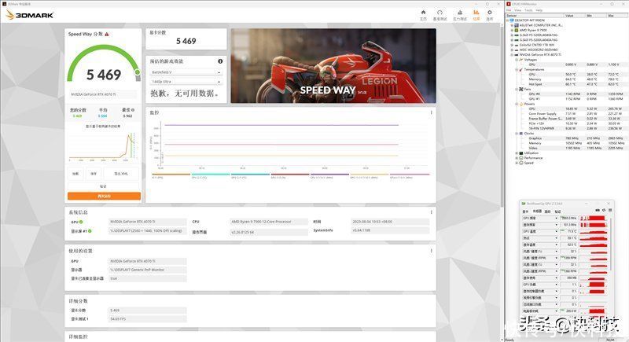Open the 1440p Ultra resolution dropdown
The image size is (629, 342).
coord(186,82)
